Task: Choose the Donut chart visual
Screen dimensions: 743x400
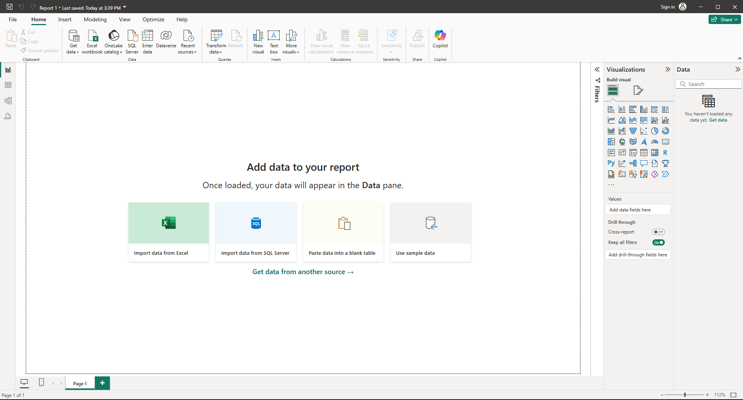Action: point(666,131)
